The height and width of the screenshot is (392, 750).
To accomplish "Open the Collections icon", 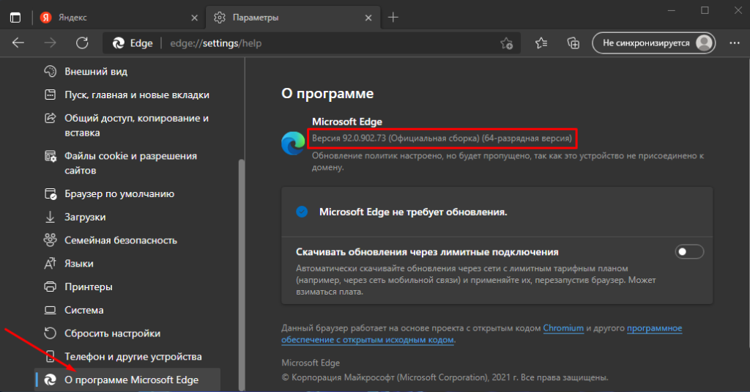I will pos(573,43).
